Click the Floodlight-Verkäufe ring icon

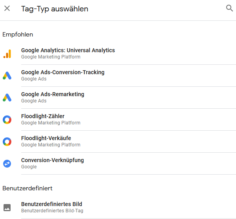7,142
